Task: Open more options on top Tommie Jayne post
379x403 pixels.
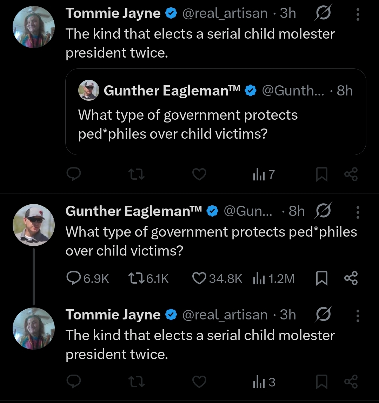Action: [x=358, y=14]
